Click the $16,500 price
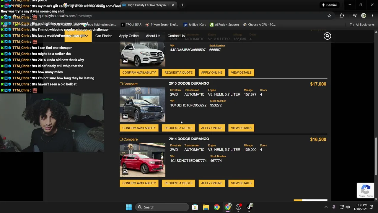Viewport: 378px width, 213px height. (x=318, y=139)
